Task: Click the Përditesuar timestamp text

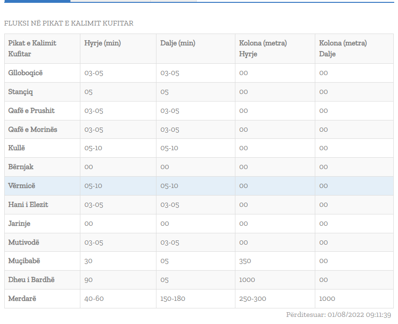Action: (x=338, y=315)
